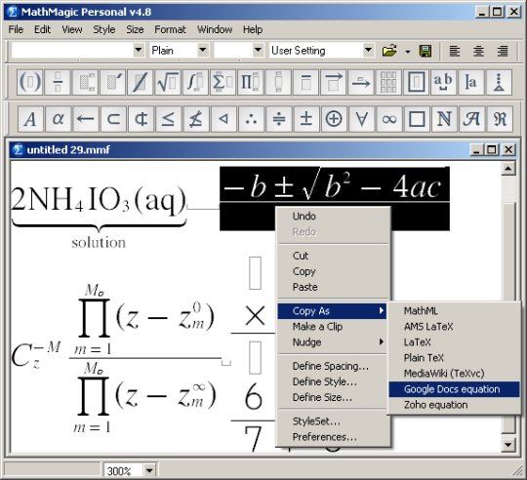Open the script A symbol palette
This screenshot has height=480, width=527.
point(471,119)
